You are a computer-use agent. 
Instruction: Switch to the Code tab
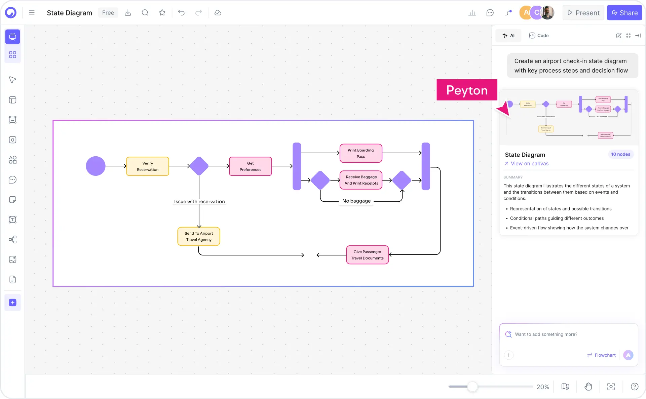coord(538,35)
